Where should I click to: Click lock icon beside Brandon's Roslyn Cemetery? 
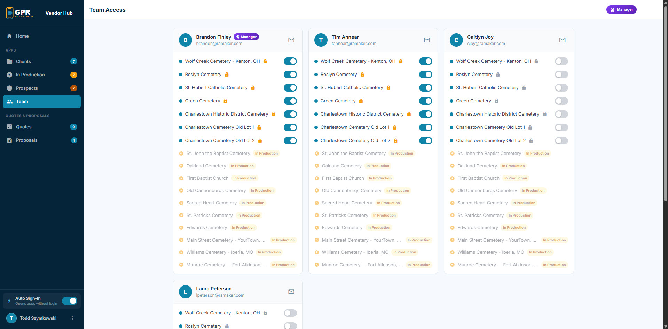pyautogui.click(x=227, y=75)
